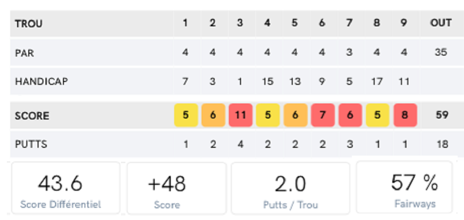This screenshot has height=220, width=464.
Task: Select the yellow score badge for hole 1
Action: click(186, 116)
